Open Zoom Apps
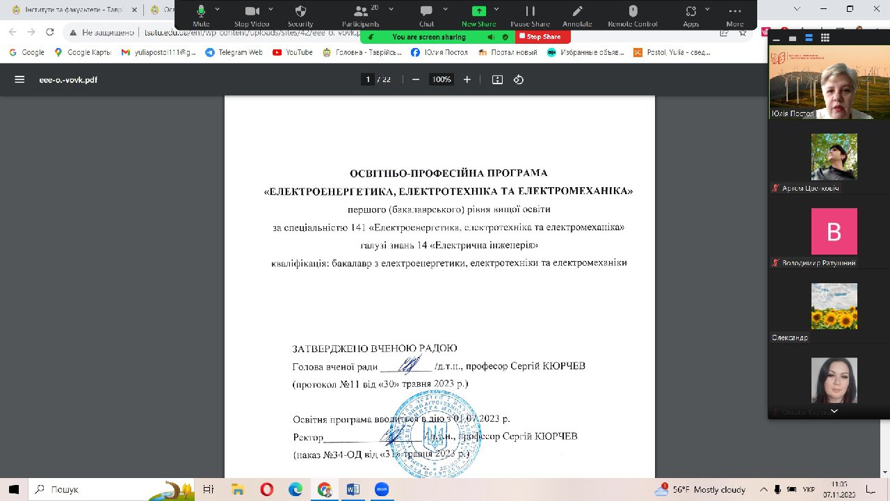 point(690,15)
